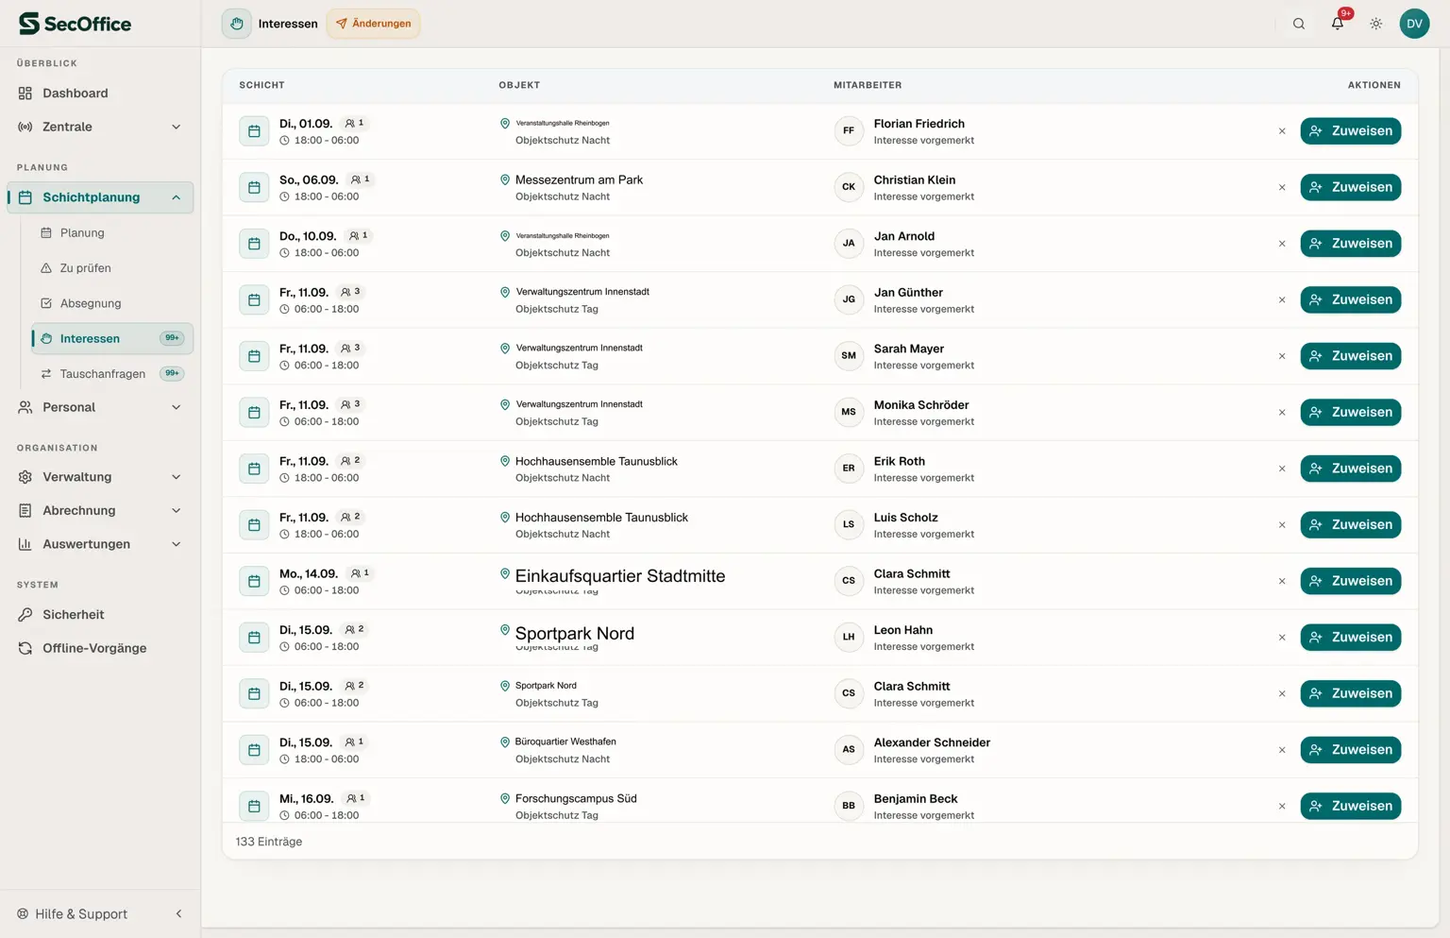Open notifications bell with 9+ badge

[x=1338, y=24]
